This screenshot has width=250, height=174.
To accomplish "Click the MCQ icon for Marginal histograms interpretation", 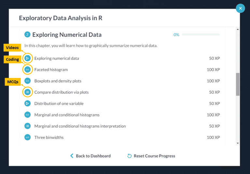I will 27,126.
